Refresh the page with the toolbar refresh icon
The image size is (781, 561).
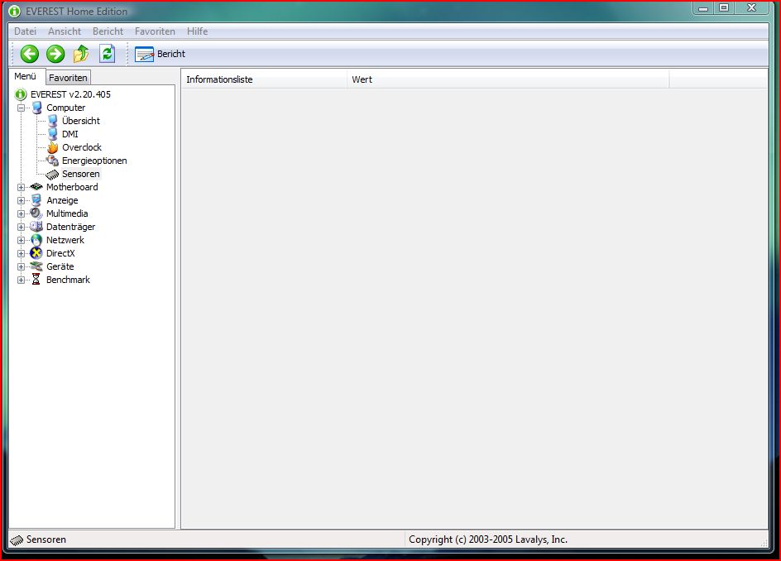click(x=107, y=54)
